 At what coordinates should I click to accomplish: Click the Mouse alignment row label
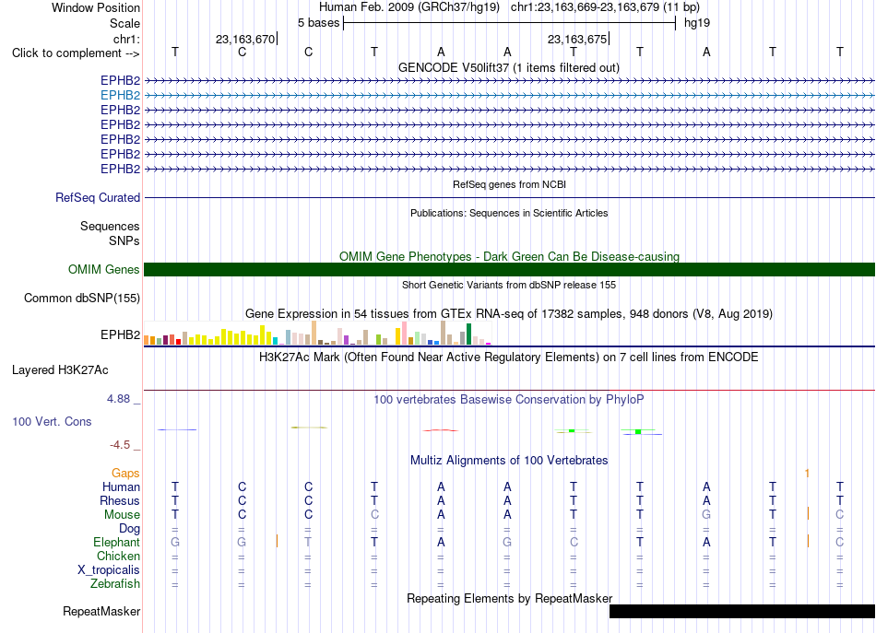point(122,515)
